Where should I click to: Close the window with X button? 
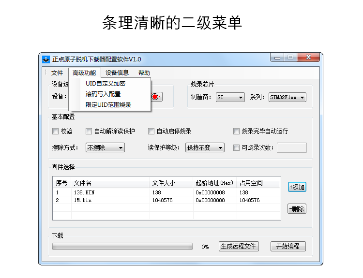tap(308, 57)
